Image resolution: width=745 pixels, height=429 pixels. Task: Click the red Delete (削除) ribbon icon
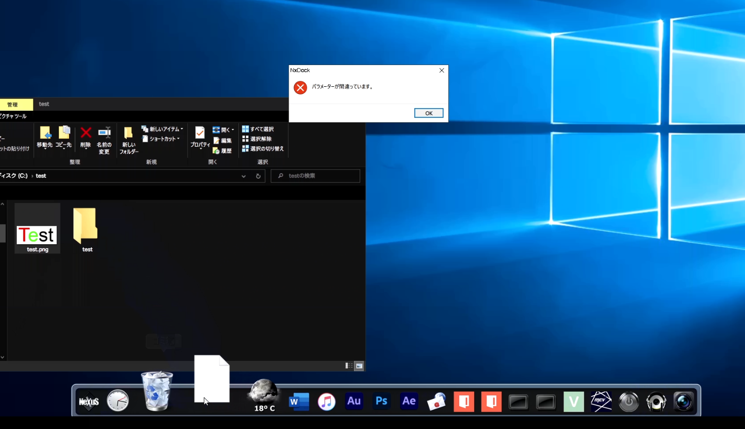pyautogui.click(x=86, y=137)
